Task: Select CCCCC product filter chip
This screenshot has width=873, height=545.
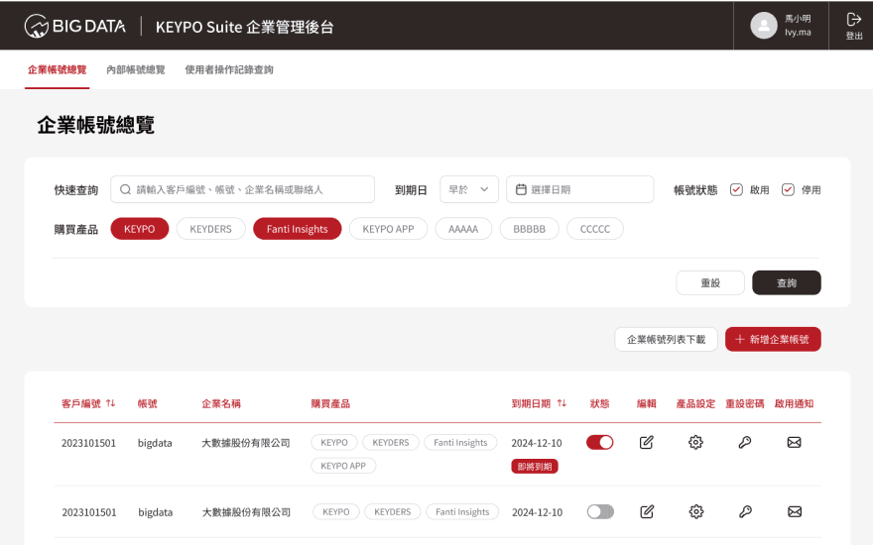Action: tap(594, 229)
